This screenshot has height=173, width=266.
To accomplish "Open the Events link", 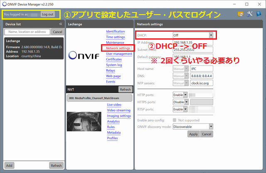I will (111, 82).
